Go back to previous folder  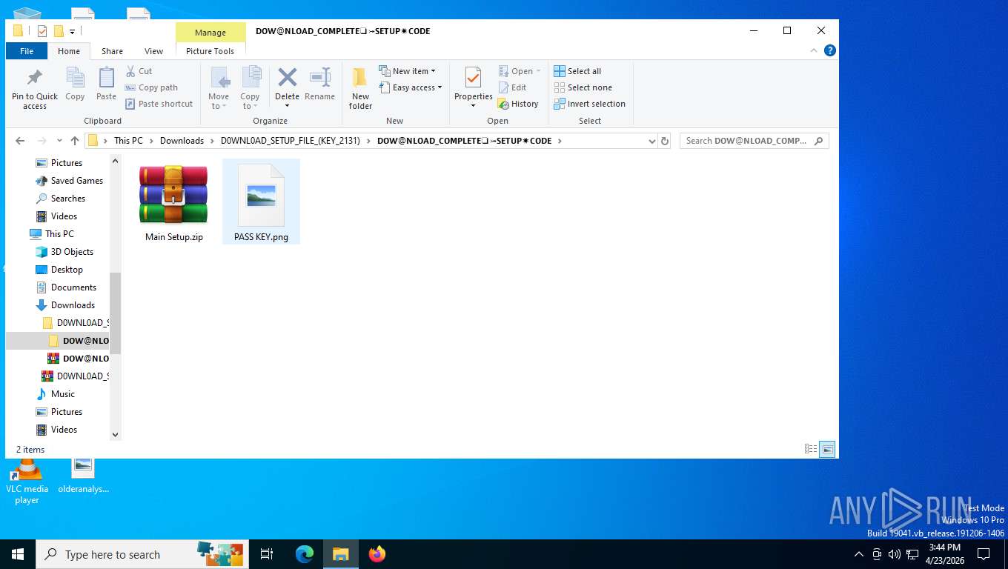pos(20,141)
